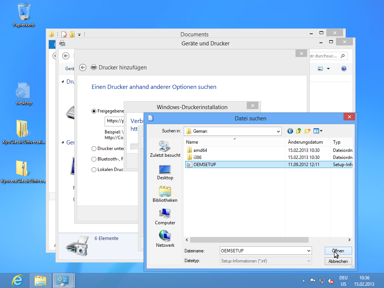
Task: Click the muted volume icon in tray
Action: click(x=331, y=281)
